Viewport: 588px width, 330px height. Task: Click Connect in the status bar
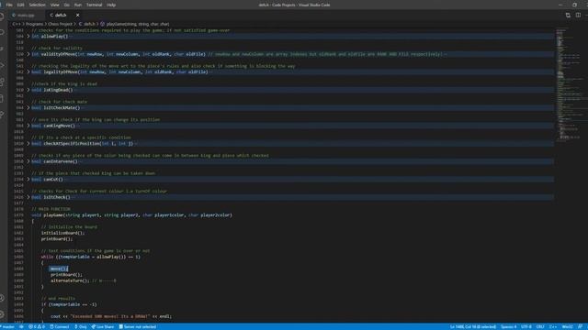pyautogui.click(x=60, y=326)
